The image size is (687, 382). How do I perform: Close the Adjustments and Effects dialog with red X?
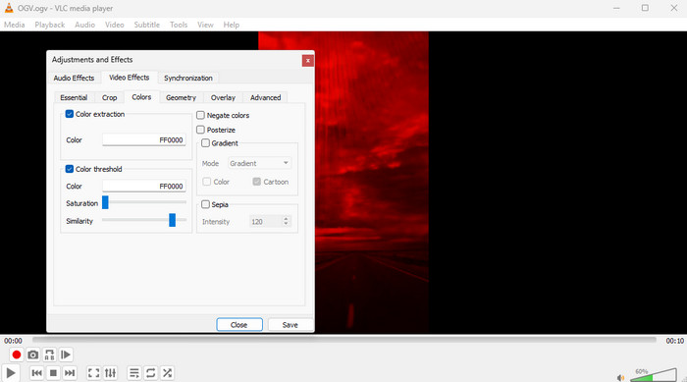[307, 61]
